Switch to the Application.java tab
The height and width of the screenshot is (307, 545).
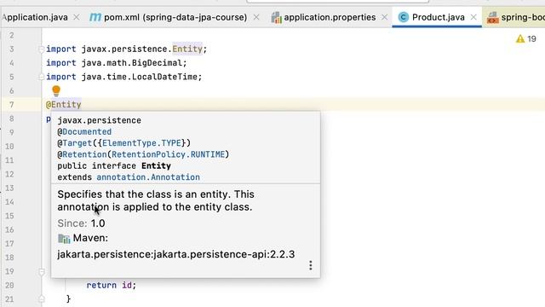click(35, 17)
